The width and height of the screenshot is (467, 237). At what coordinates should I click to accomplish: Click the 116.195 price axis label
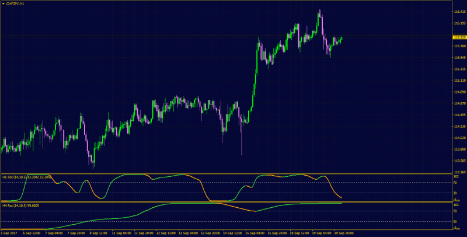point(459,23)
